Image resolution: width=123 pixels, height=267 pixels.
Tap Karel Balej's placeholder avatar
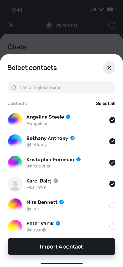click(15, 184)
